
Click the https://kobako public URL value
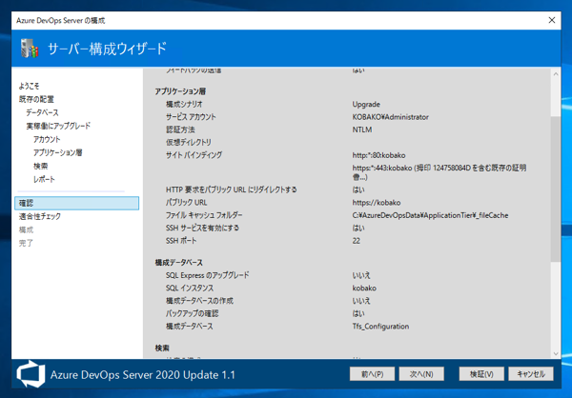(x=377, y=203)
